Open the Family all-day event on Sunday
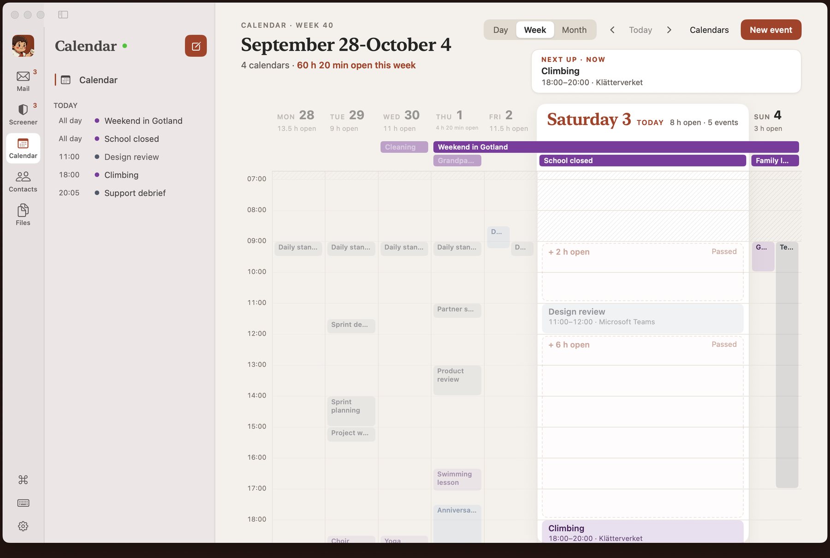This screenshot has width=830, height=558. pos(775,160)
